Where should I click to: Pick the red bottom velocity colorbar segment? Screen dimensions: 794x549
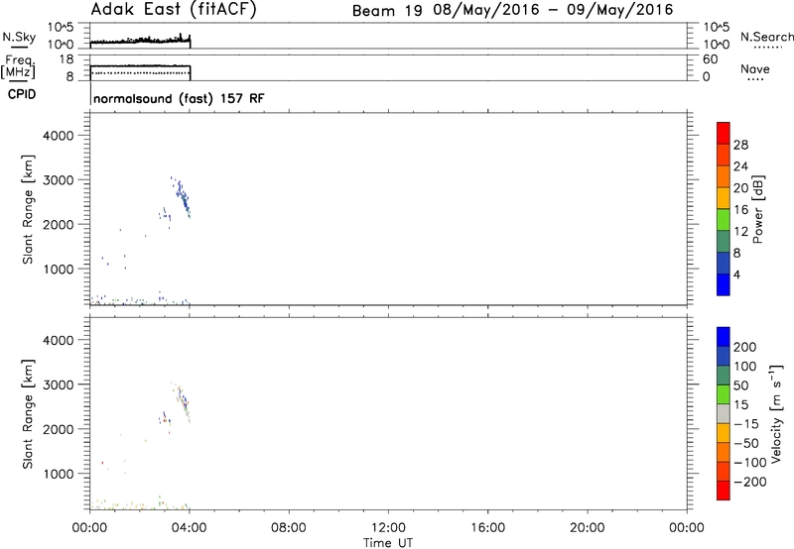tap(724, 491)
